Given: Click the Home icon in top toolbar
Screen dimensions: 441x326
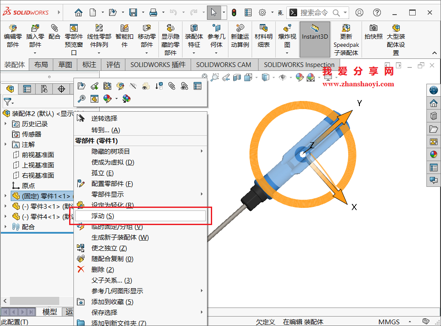Looking at the screenshot, I should tap(79, 12).
